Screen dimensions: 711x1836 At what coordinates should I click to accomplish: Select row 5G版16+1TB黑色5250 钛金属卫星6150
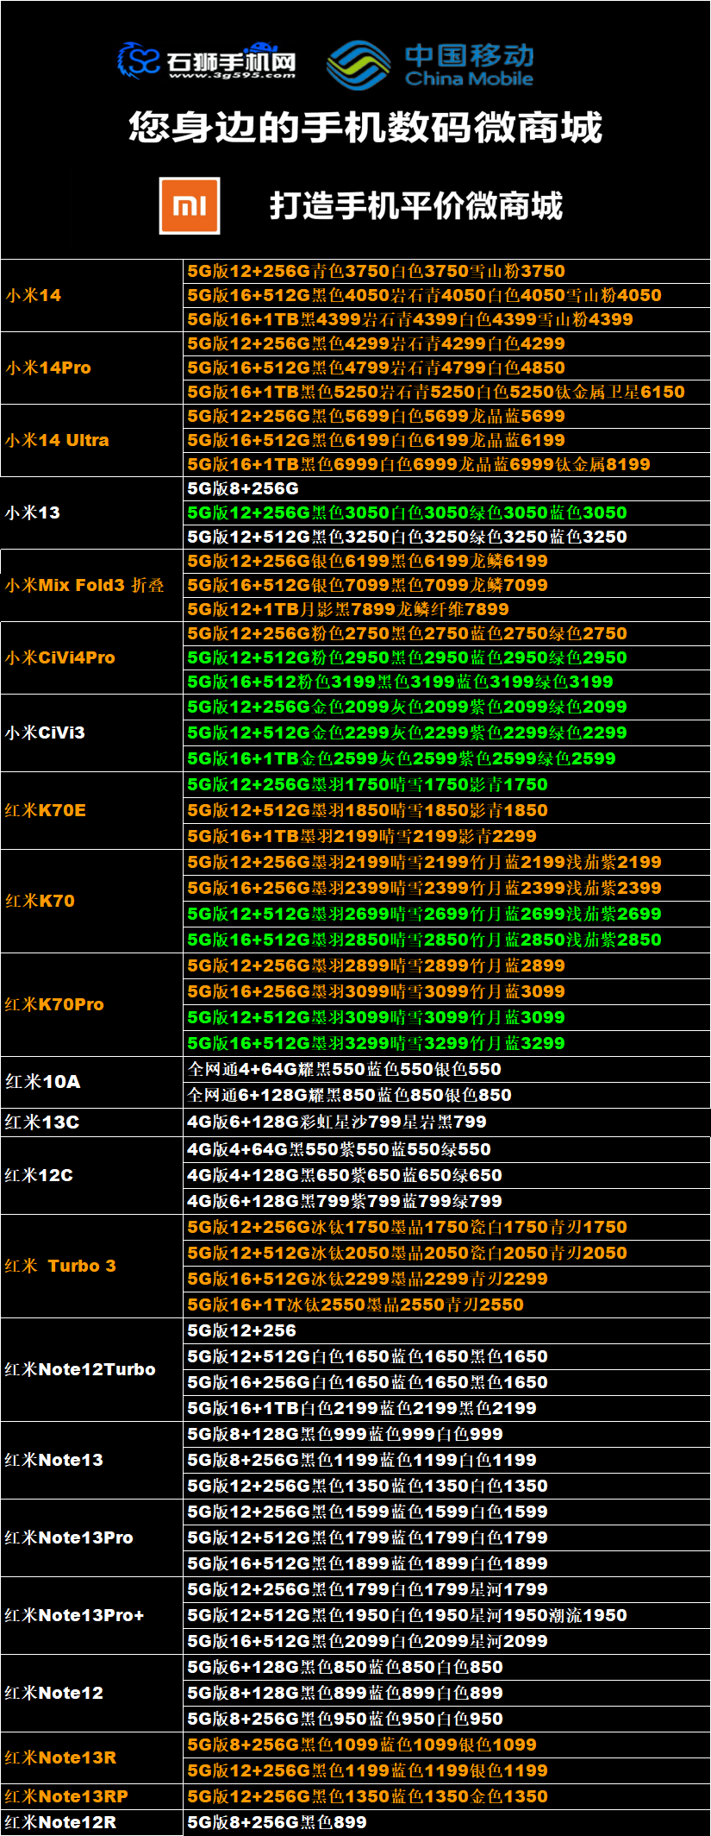point(447,392)
